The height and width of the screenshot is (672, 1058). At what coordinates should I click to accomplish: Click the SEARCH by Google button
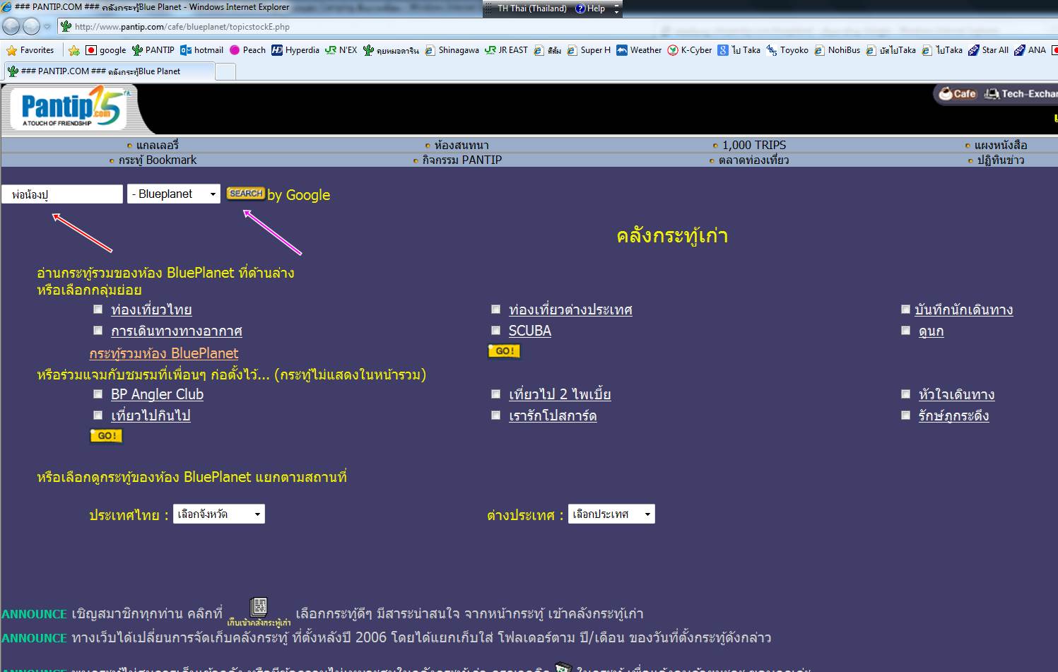246,193
